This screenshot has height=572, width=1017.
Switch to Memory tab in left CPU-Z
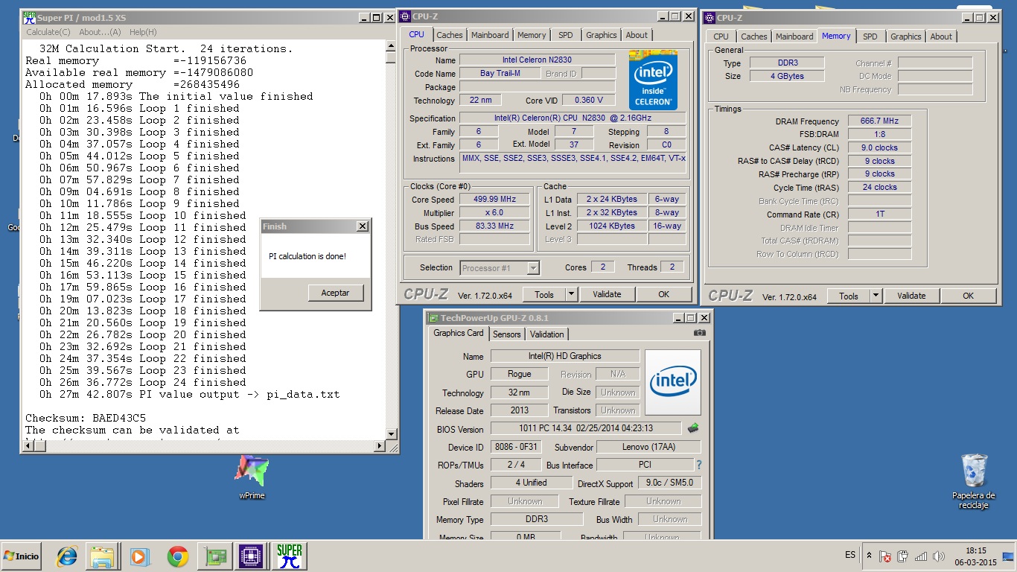pos(532,35)
